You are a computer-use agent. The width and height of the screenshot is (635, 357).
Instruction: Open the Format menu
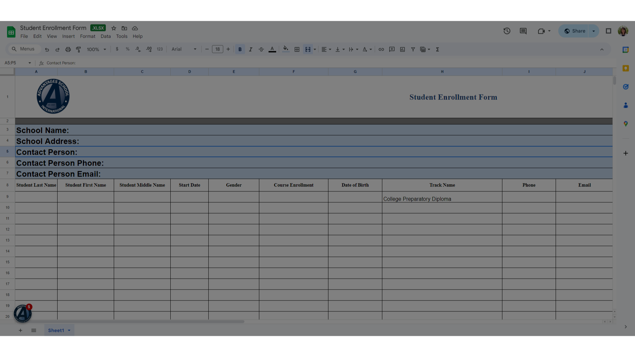[88, 36]
